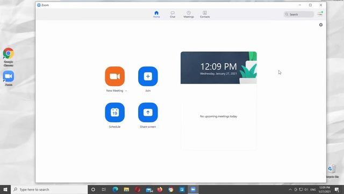
Task: Switch to the Home tab
Action: [156, 15]
